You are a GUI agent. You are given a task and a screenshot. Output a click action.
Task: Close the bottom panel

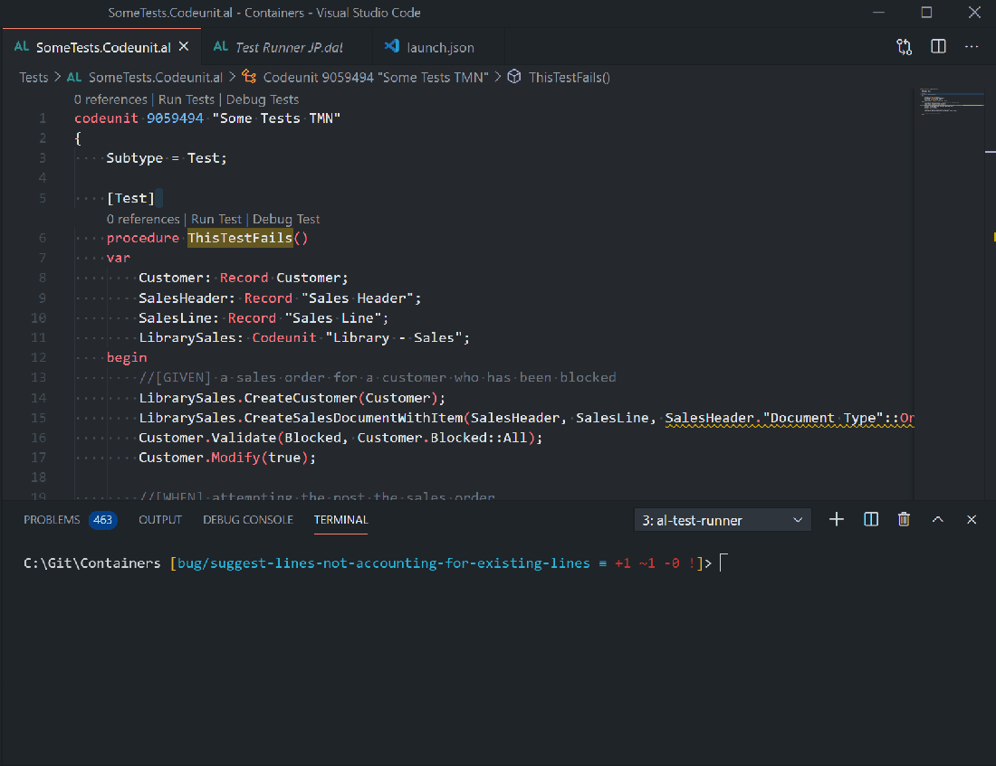(x=972, y=519)
